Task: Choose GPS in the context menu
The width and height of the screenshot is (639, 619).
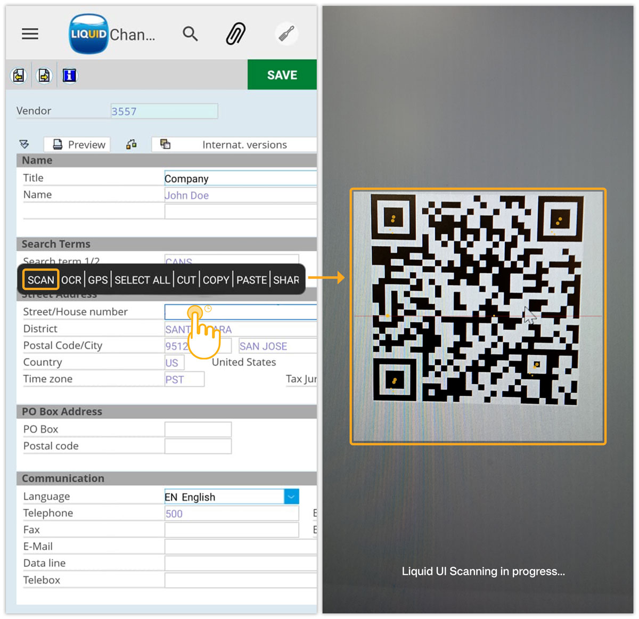Action: tap(98, 280)
